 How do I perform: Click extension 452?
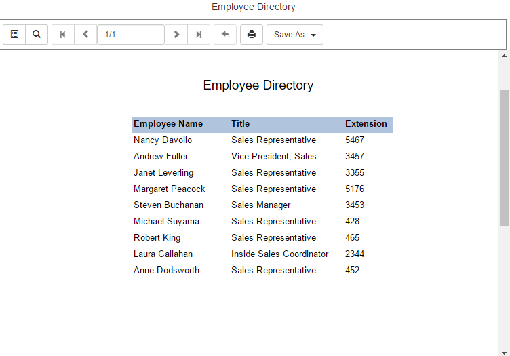[x=352, y=270]
